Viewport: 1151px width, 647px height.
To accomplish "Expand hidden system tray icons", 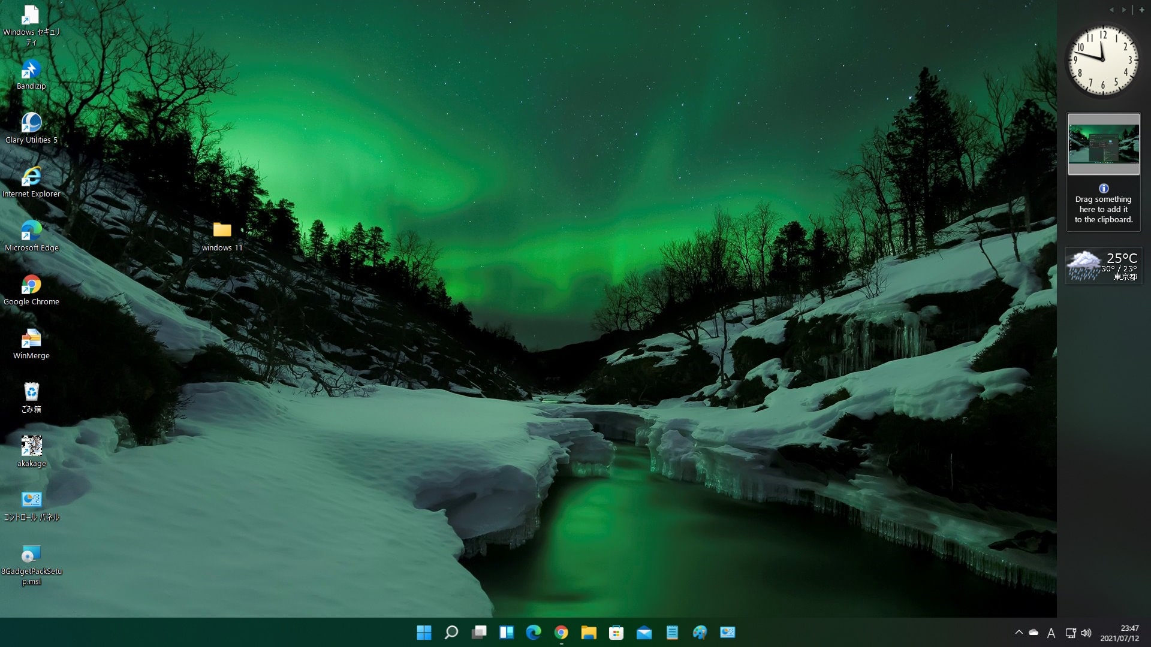I will pyautogui.click(x=1019, y=632).
